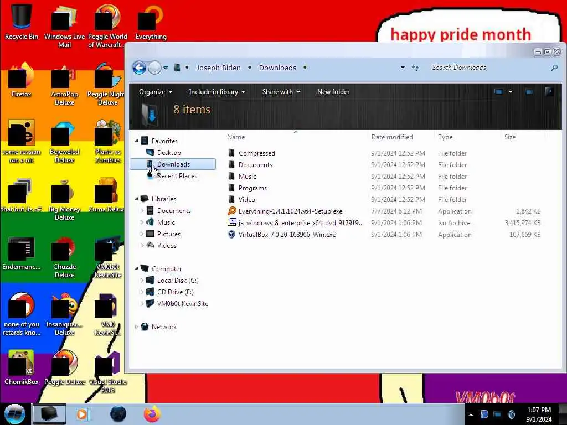Select the Documents folder in file list
This screenshot has height=425, width=567.
255,165
